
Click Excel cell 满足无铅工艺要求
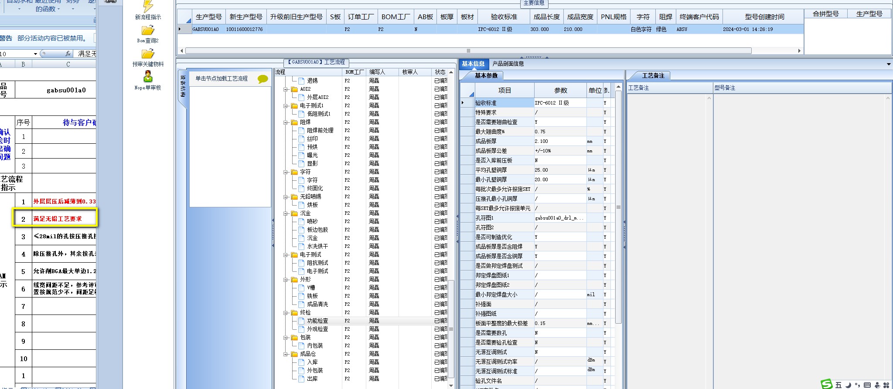pos(64,219)
